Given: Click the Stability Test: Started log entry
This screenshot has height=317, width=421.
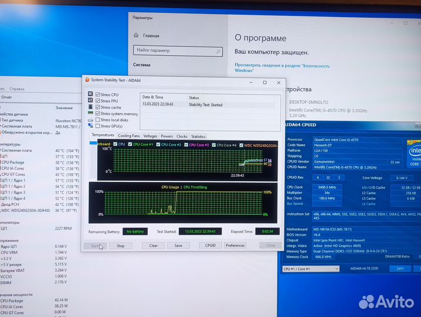Looking at the screenshot, I should 205,105.
